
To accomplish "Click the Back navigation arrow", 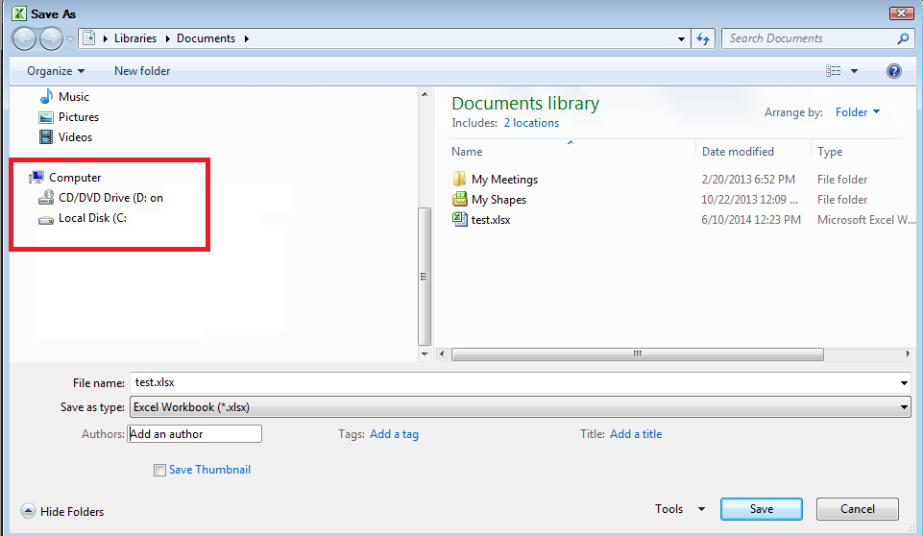I will [x=24, y=38].
